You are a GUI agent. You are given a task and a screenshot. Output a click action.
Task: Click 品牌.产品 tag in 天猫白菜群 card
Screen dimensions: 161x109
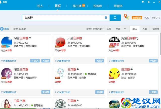click(72, 46)
